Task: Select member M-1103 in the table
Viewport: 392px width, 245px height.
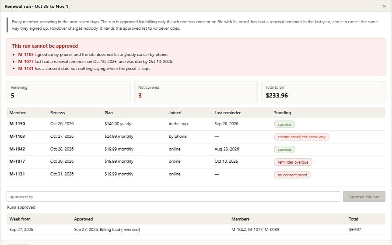Action: point(17,136)
